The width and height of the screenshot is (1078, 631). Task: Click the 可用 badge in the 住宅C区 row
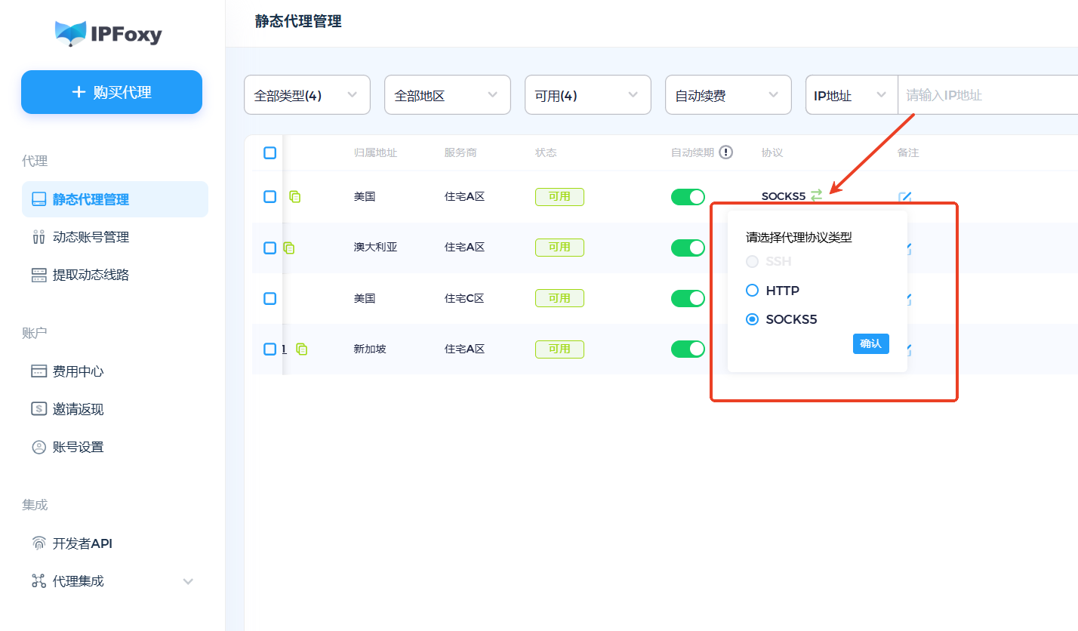[559, 298]
